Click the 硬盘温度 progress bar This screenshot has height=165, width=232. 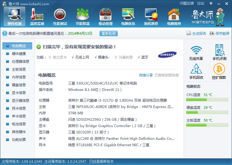pyautogui.click(x=207, y=112)
